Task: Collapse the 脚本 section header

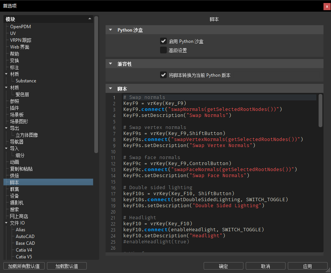Action: (x=110, y=88)
